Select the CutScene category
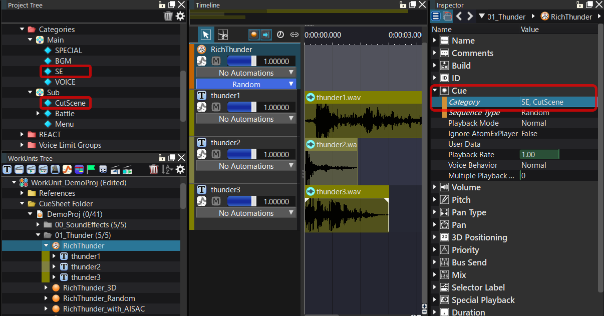This screenshot has width=604, height=316. [x=70, y=103]
